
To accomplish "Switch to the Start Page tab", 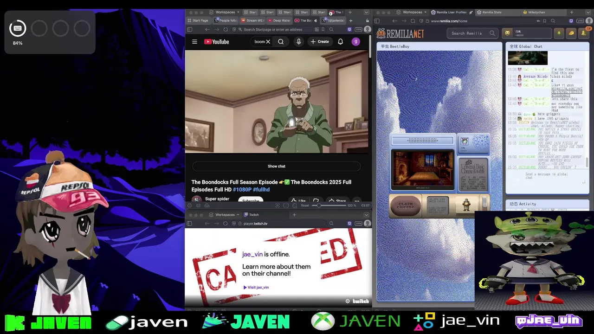I will tap(198, 20).
